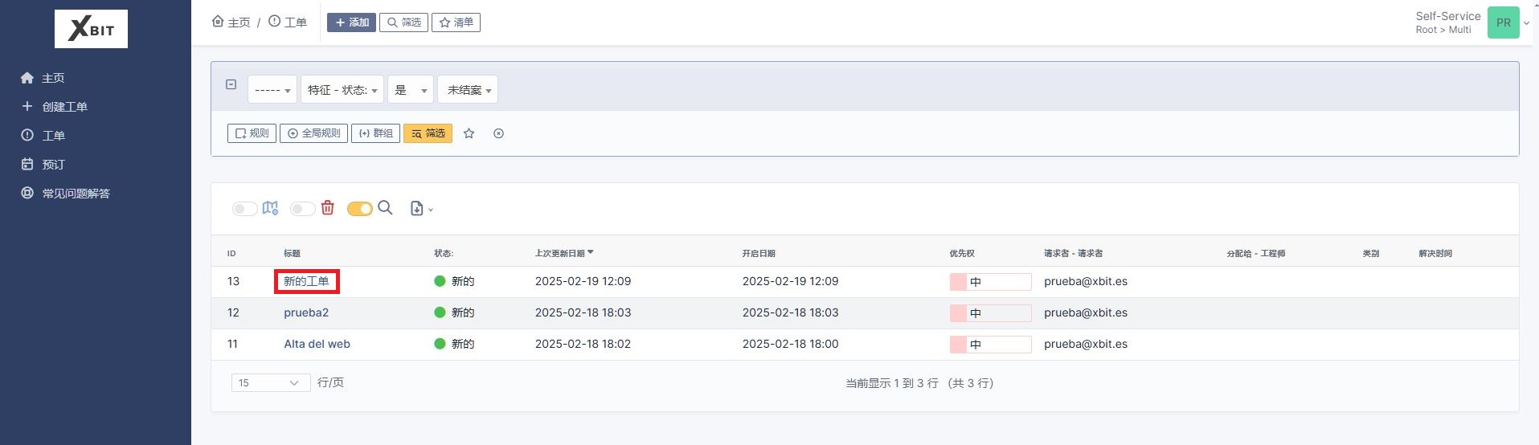Add a 群组 criteria group

375,133
